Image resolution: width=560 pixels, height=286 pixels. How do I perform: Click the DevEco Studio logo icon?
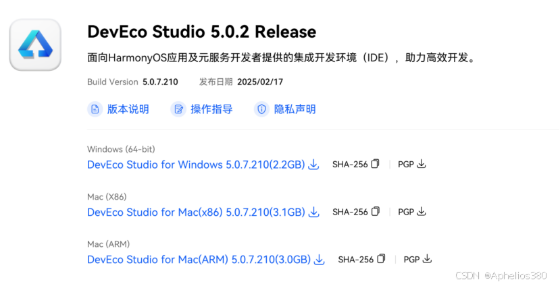[35, 45]
